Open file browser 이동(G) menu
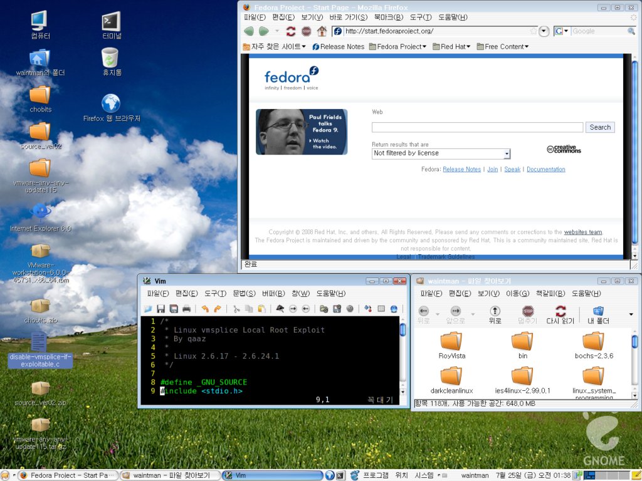 [517, 293]
